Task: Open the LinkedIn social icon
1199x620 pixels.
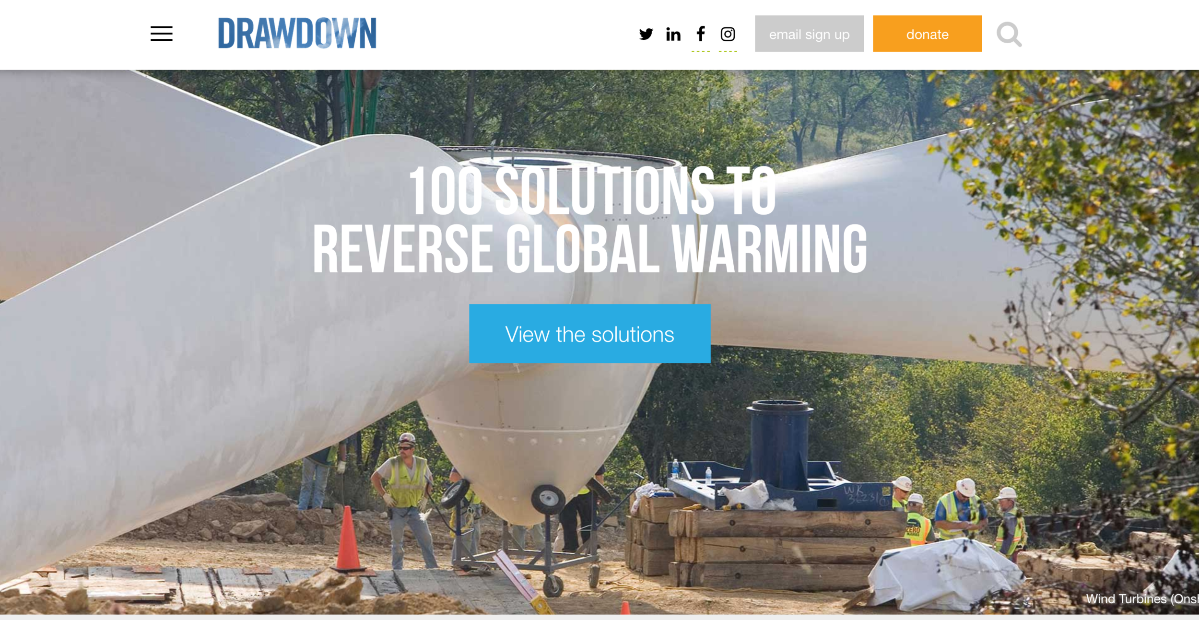Action: coord(673,34)
